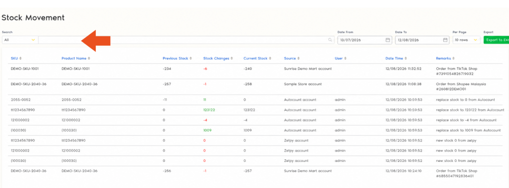
Task: Sort by SKU column arrows
Action: pos(20,59)
